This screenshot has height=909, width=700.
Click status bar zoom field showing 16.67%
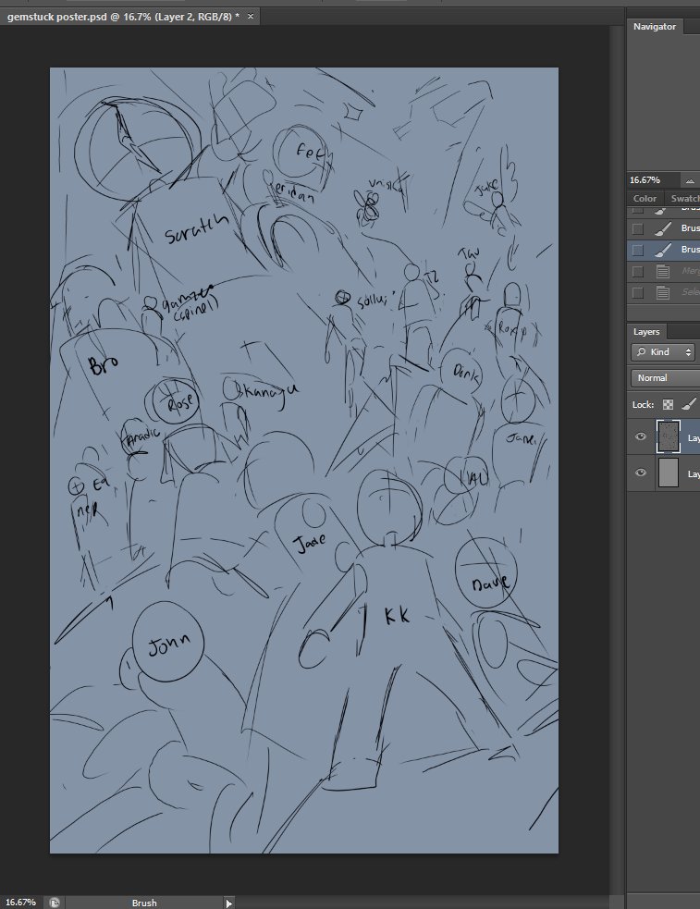(21, 903)
